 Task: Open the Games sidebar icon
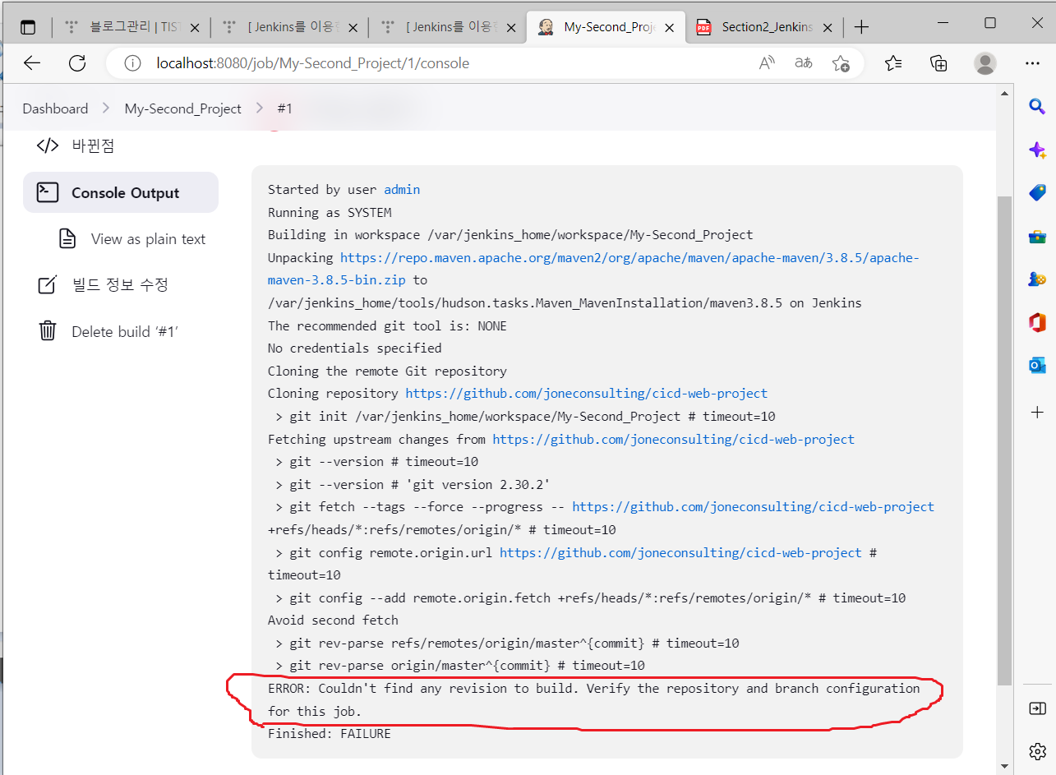click(x=1037, y=279)
